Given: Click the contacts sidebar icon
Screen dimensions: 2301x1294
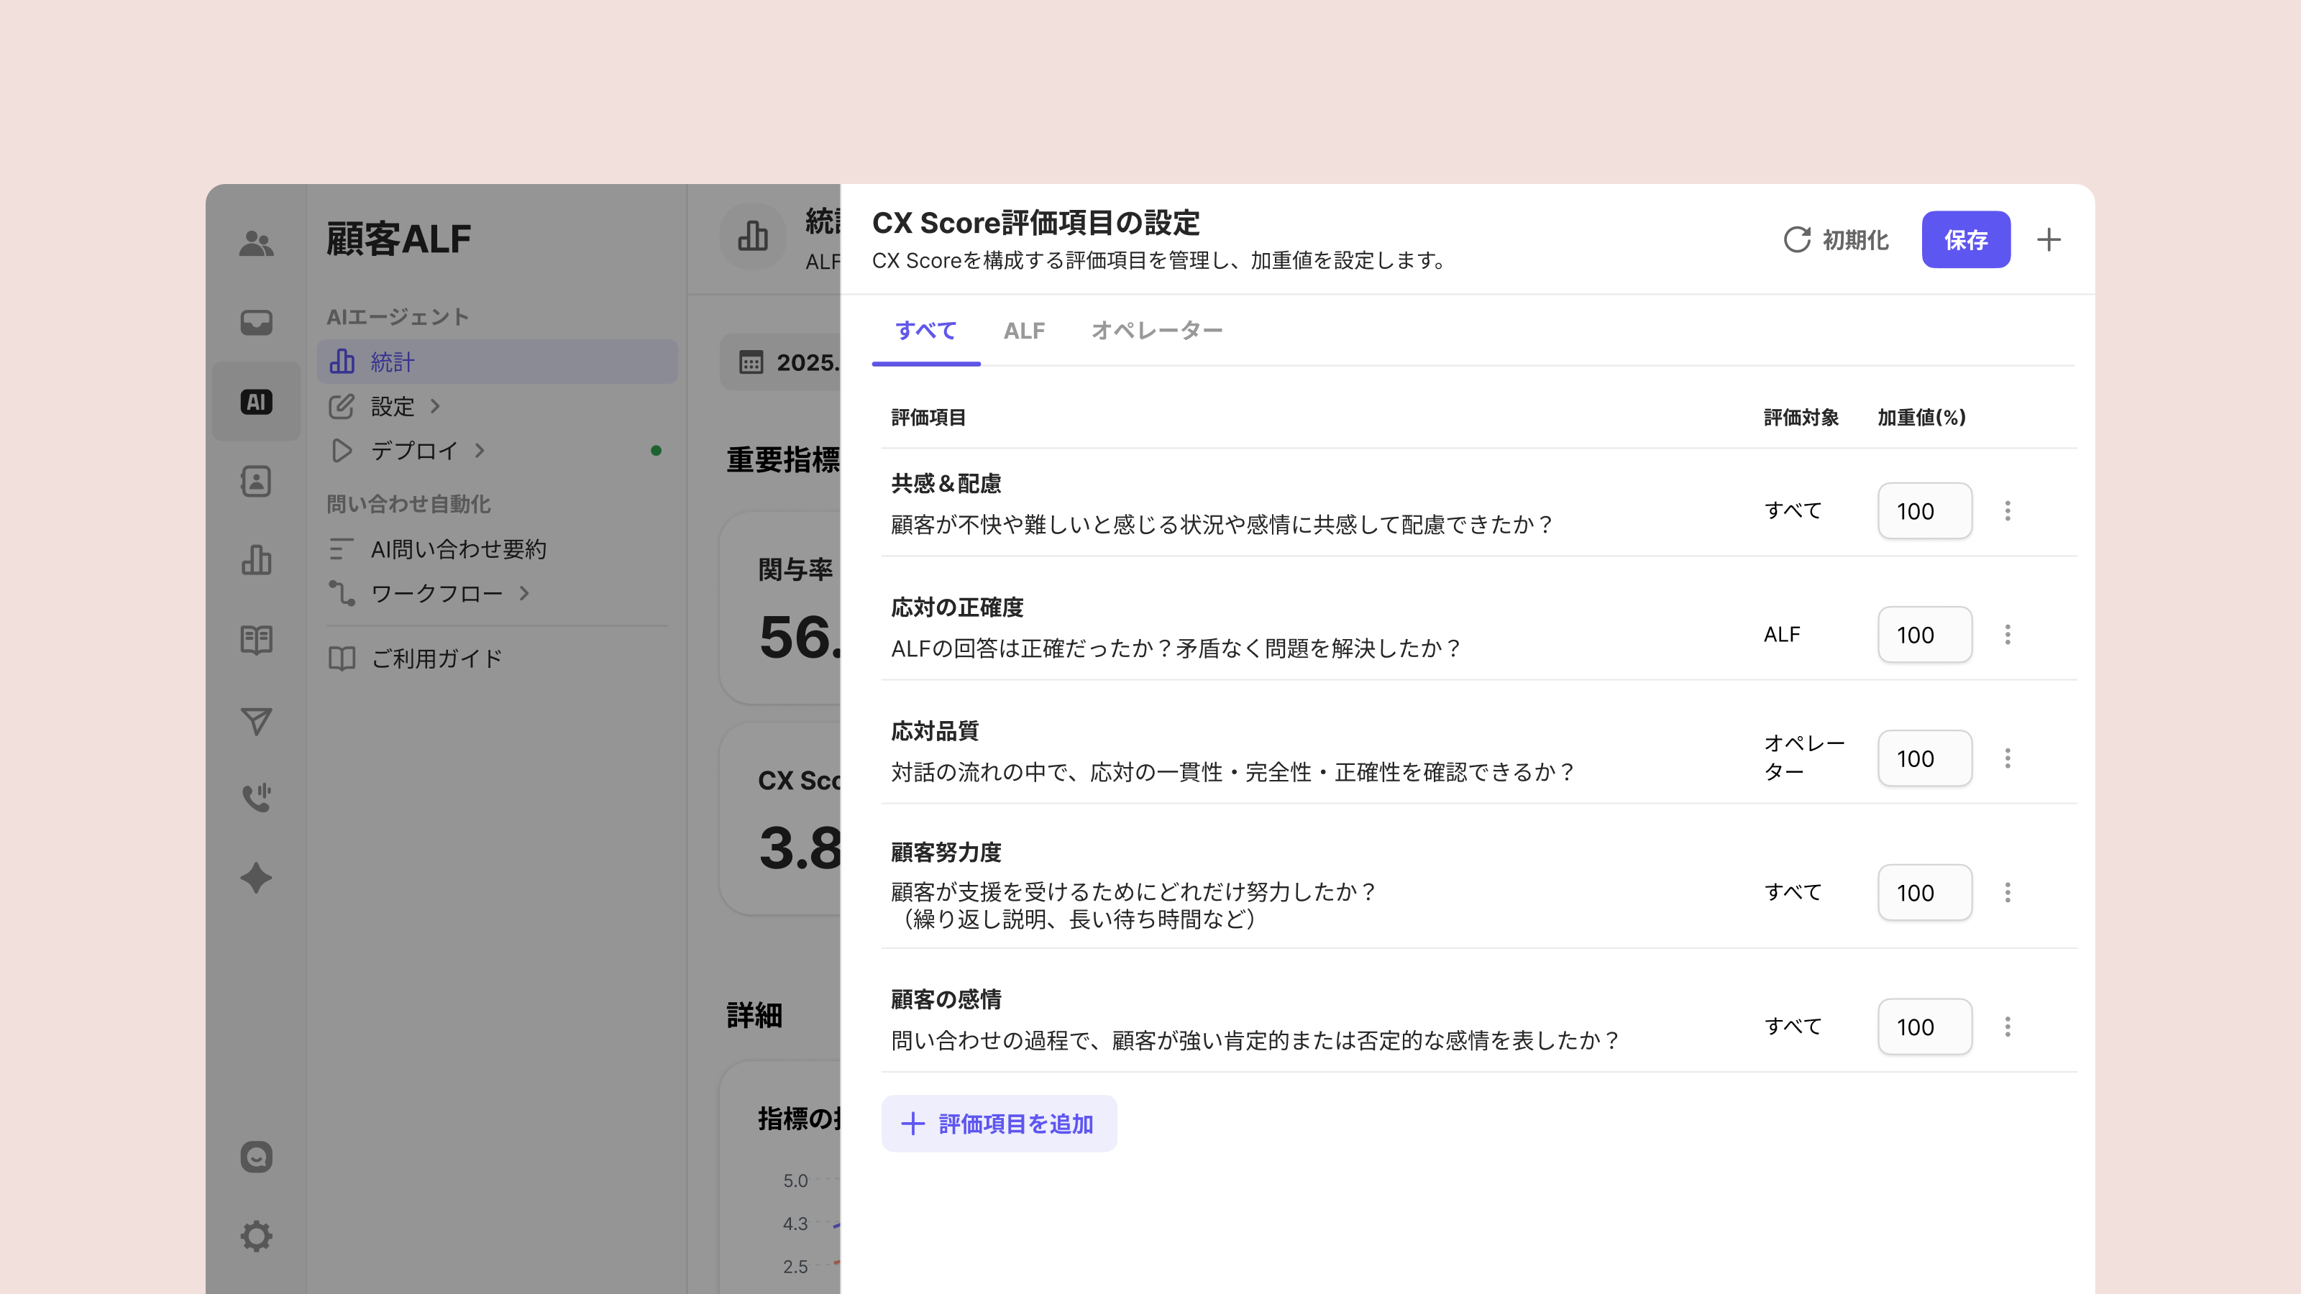Looking at the screenshot, I should point(255,480).
